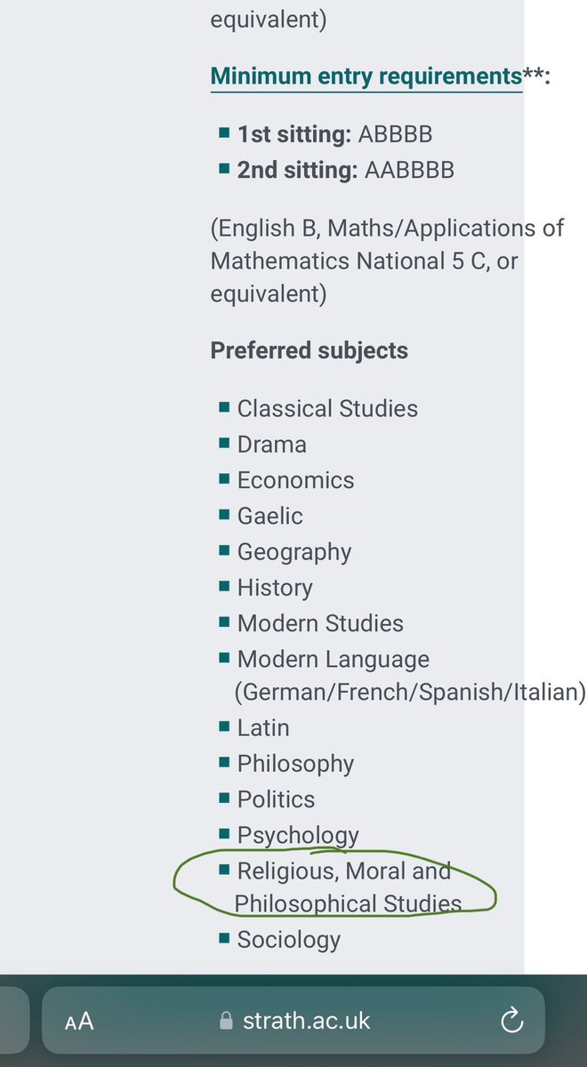Tap the Drama list item
The width and height of the screenshot is (587, 1067).
[271, 445]
